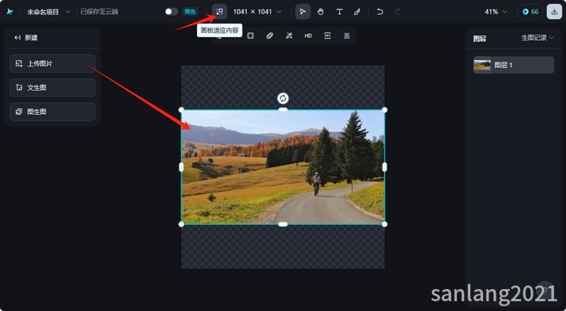Open the 41% zoom level dropdown
Viewport: 566px width, 311px height.
[x=496, y=11]
